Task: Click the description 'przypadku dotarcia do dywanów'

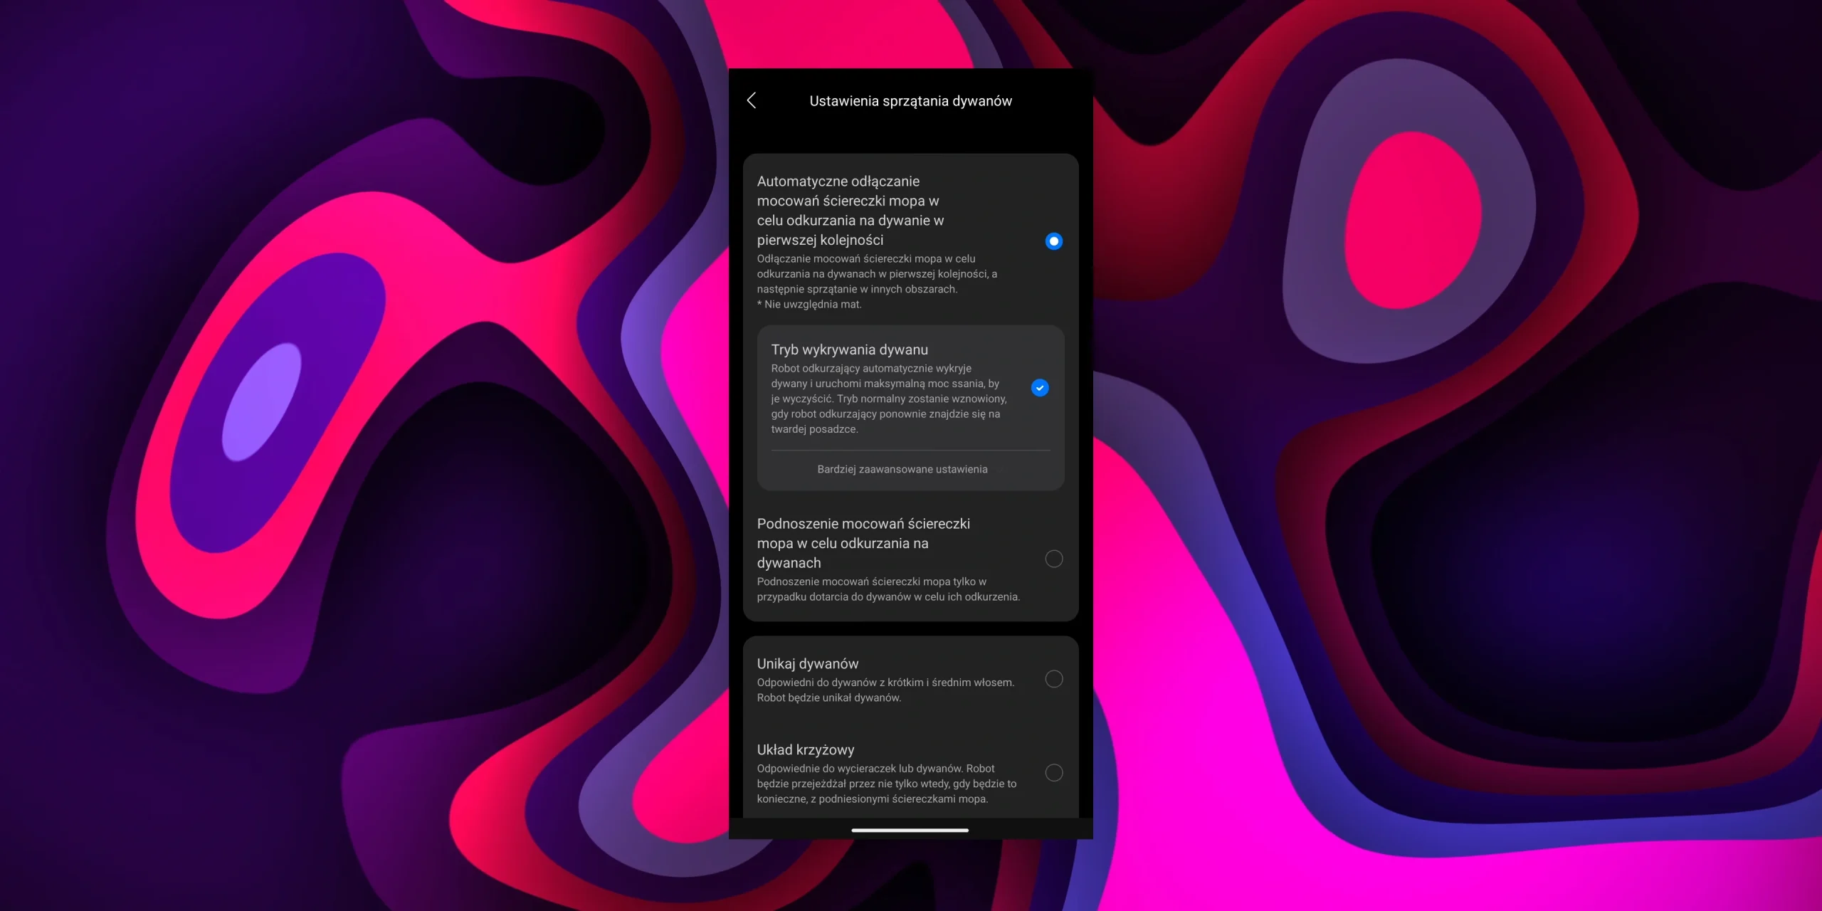Action: (x=888, y=596)
